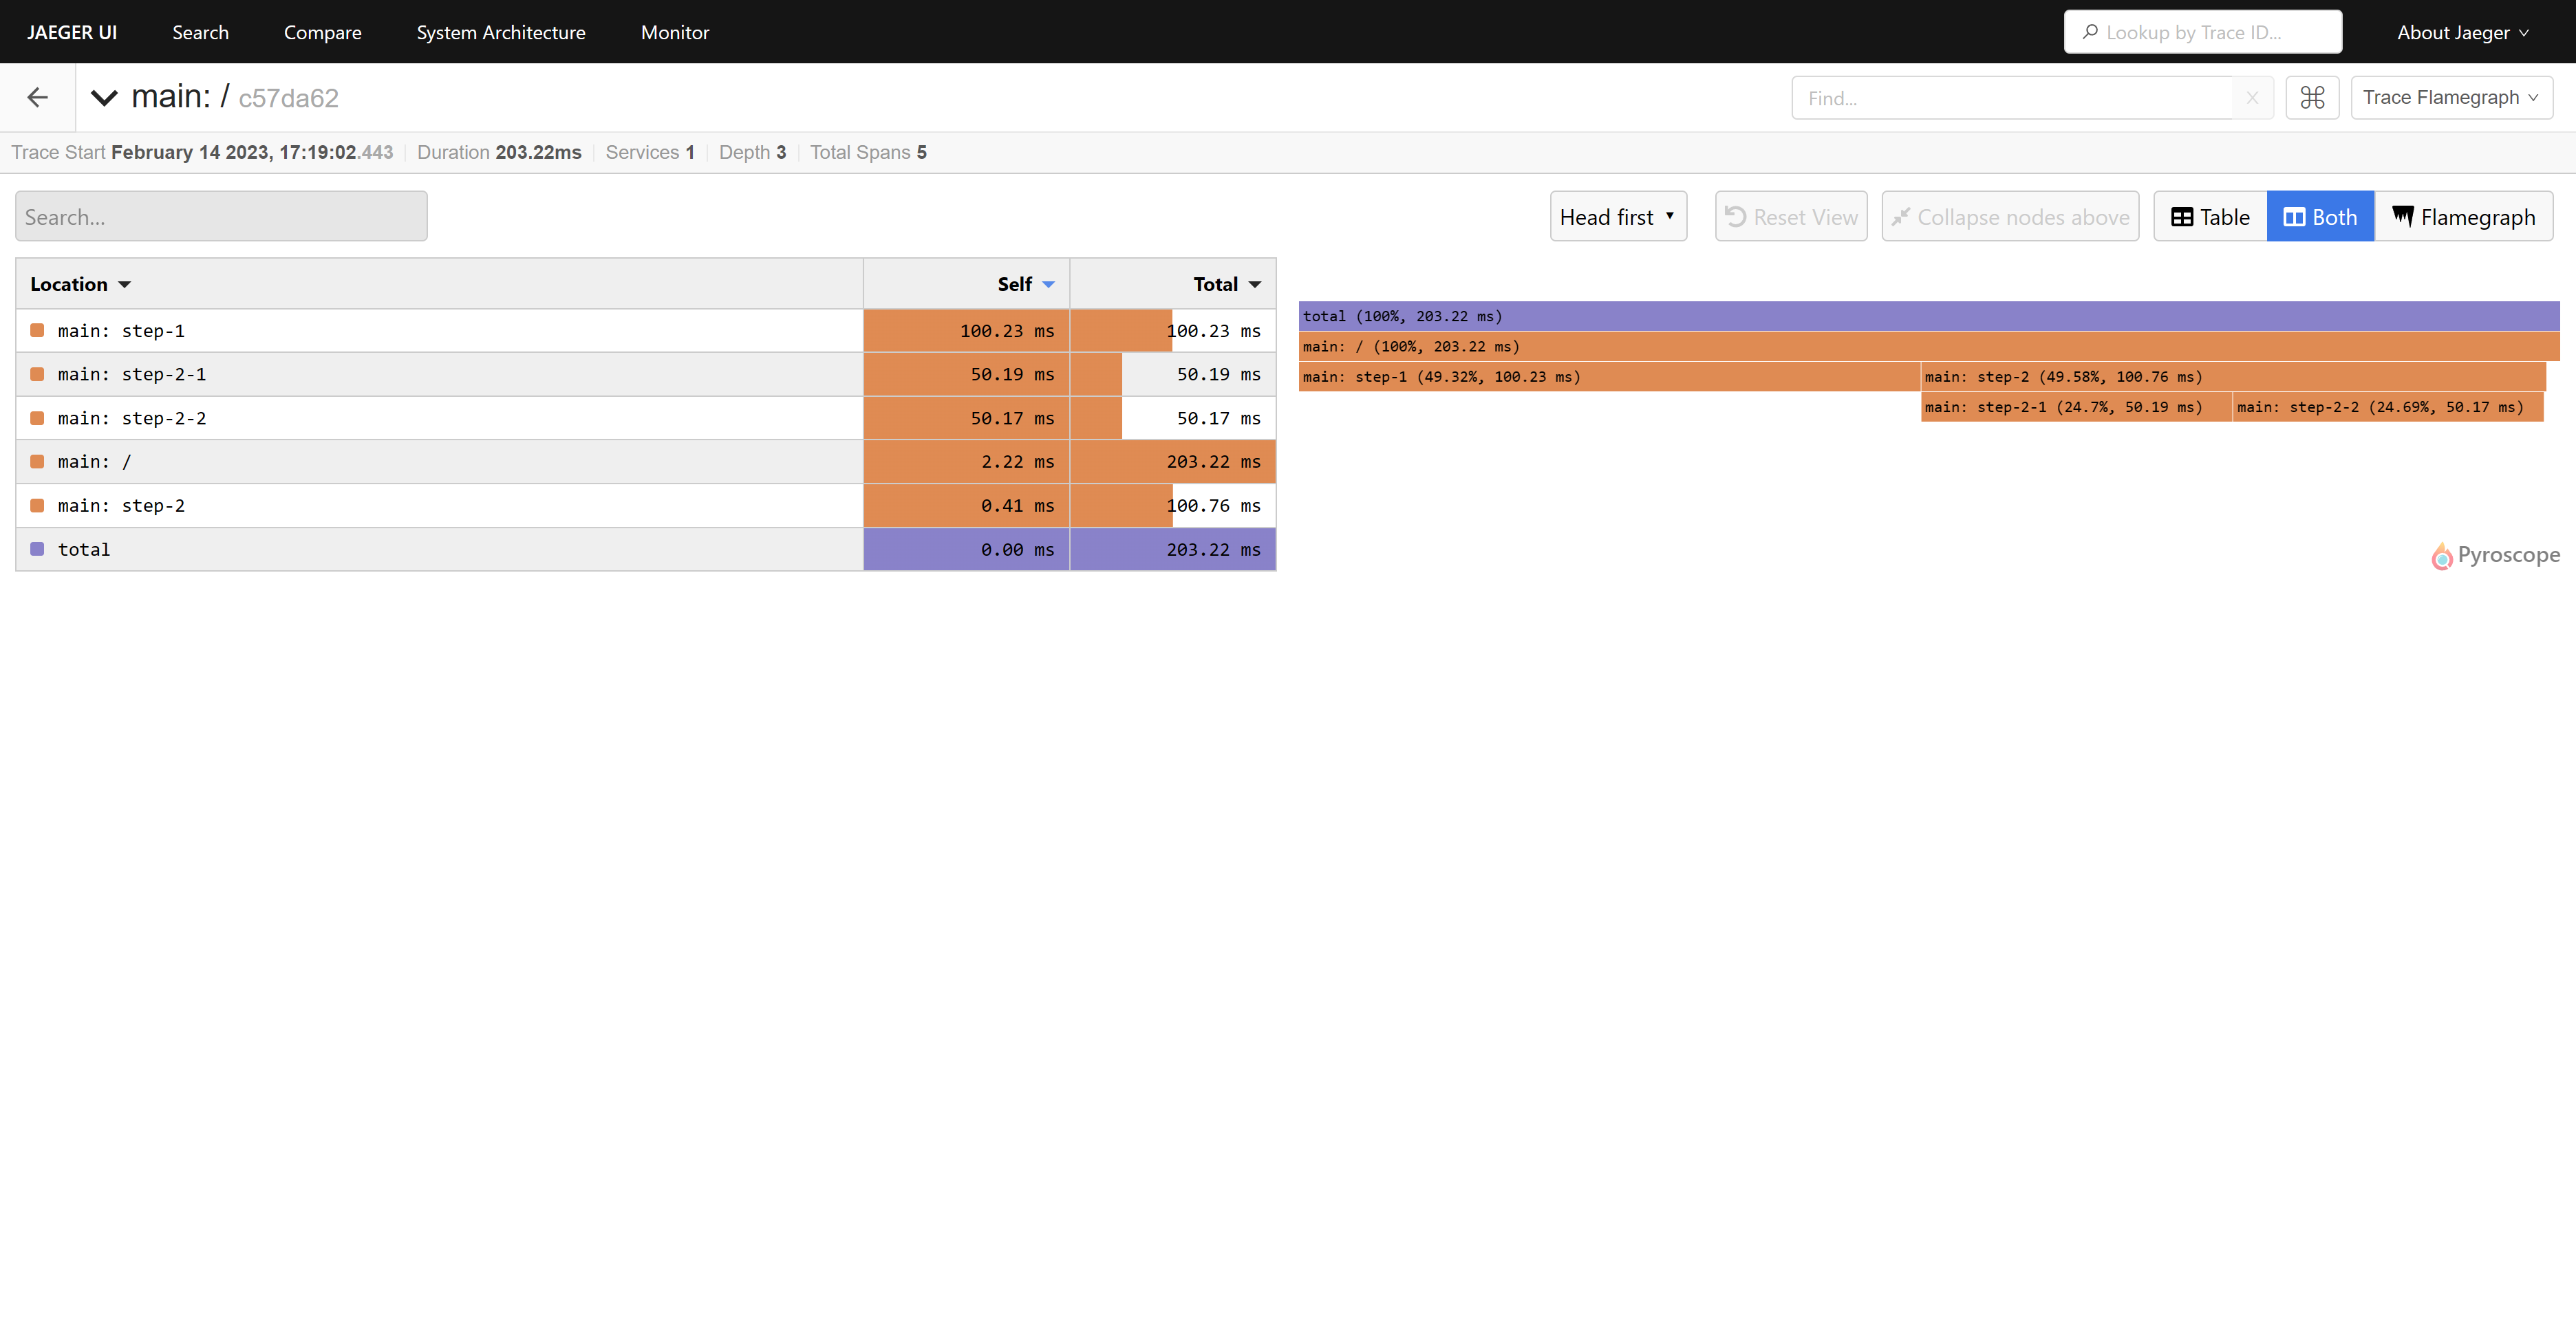Click the main: step-2 flamegraph bar
The image size is (2576, 1322).
(x=2233, y=376)
